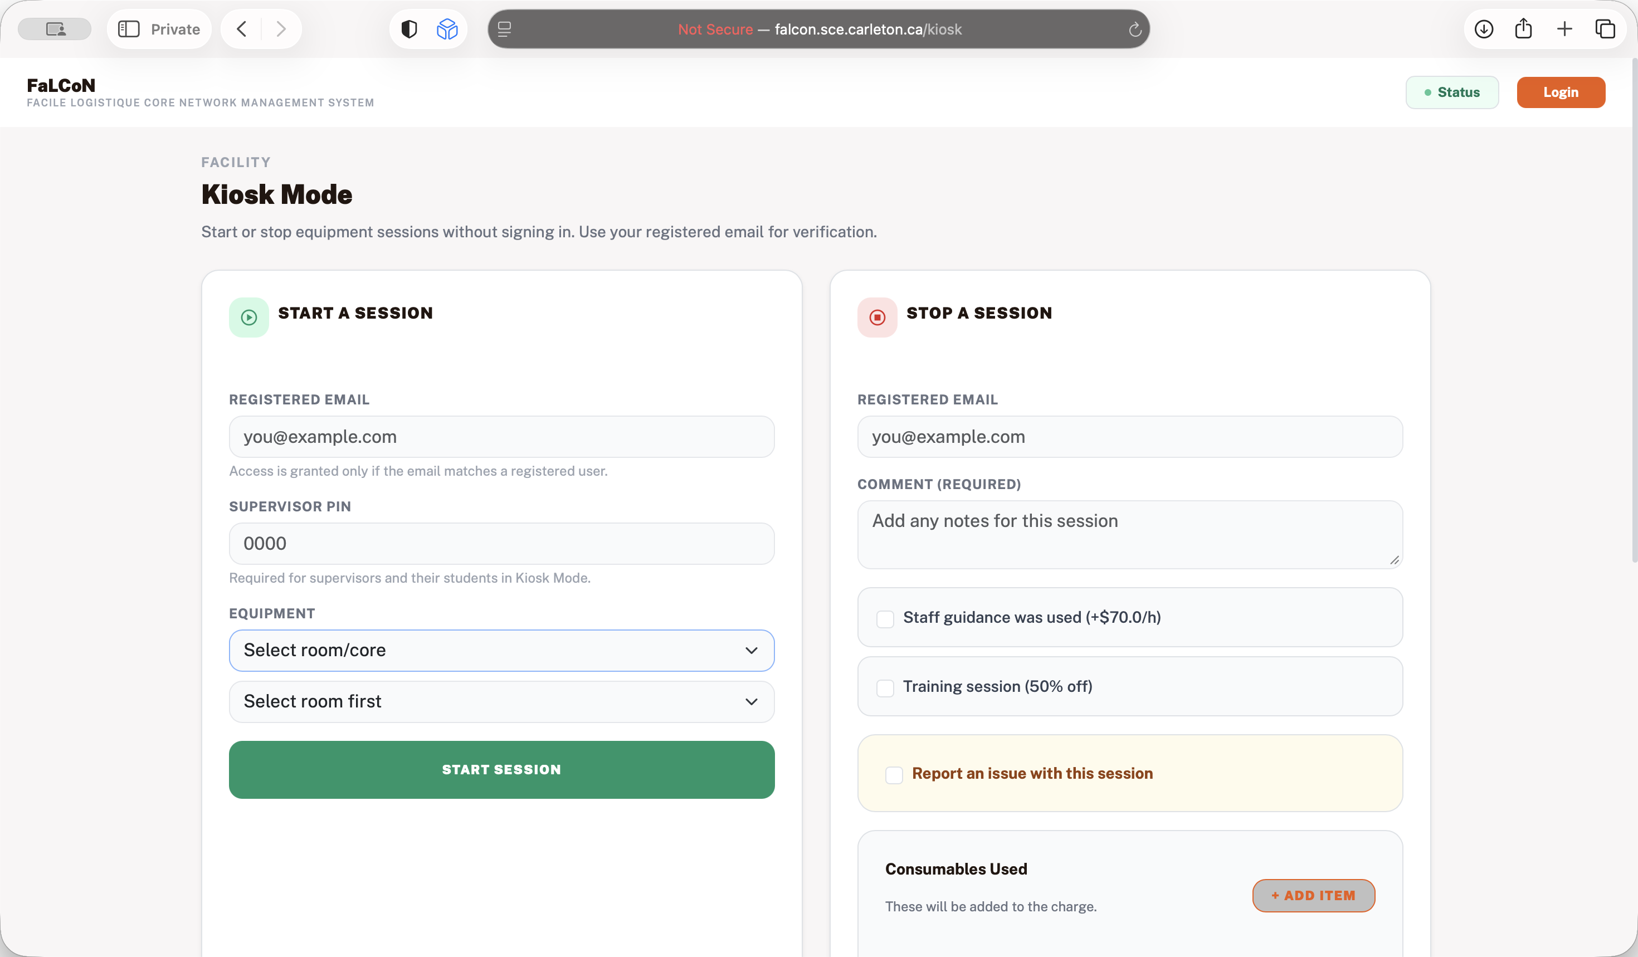Viewport: 1638px width, 957px height.
Task: Tick Report an issue with this session
Action: pos(894,774)
